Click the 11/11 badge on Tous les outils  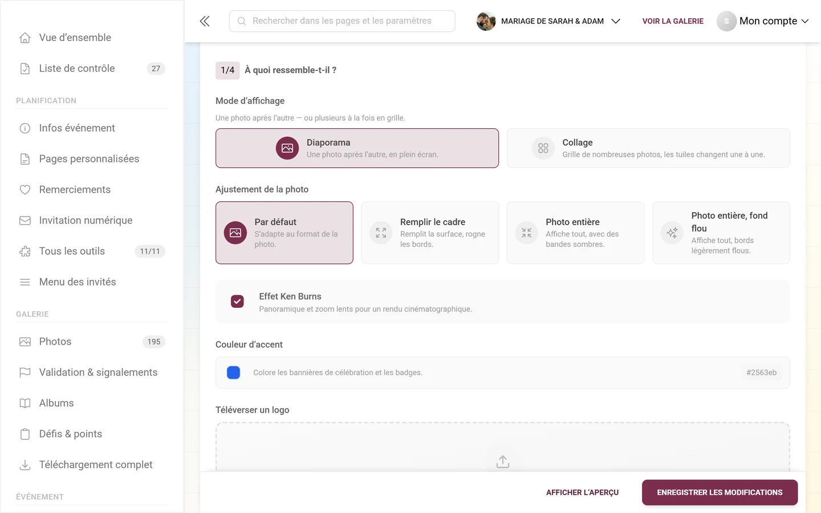click(x=150, y=251)
